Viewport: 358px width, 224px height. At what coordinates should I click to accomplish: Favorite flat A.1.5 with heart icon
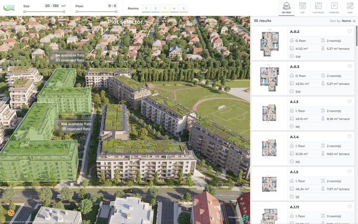[x=349, y=172]
